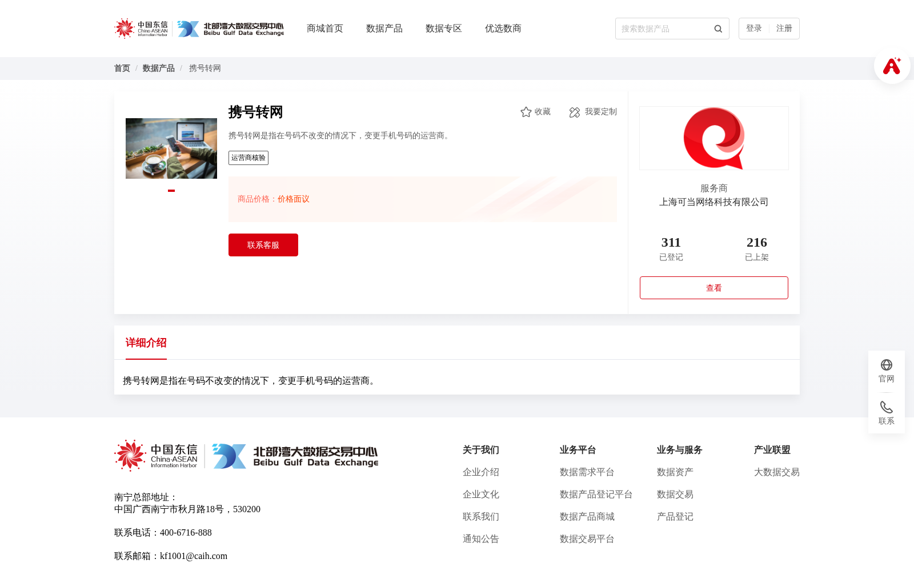Open footer link 数据产品登记平台
914x571 pixels.
(x=596, y=494)
